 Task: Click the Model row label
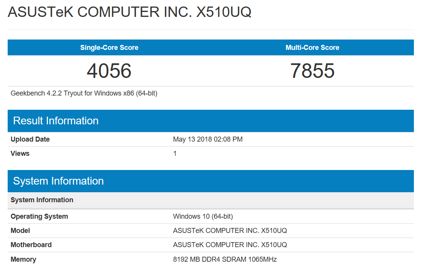20,231
